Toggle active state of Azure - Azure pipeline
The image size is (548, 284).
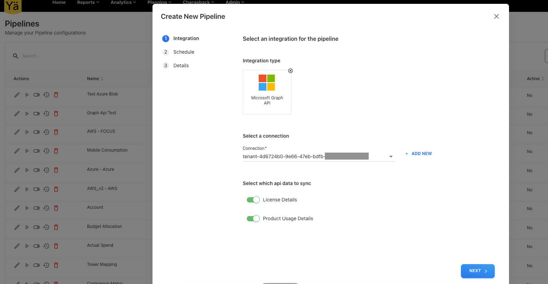tap(37, 170)
